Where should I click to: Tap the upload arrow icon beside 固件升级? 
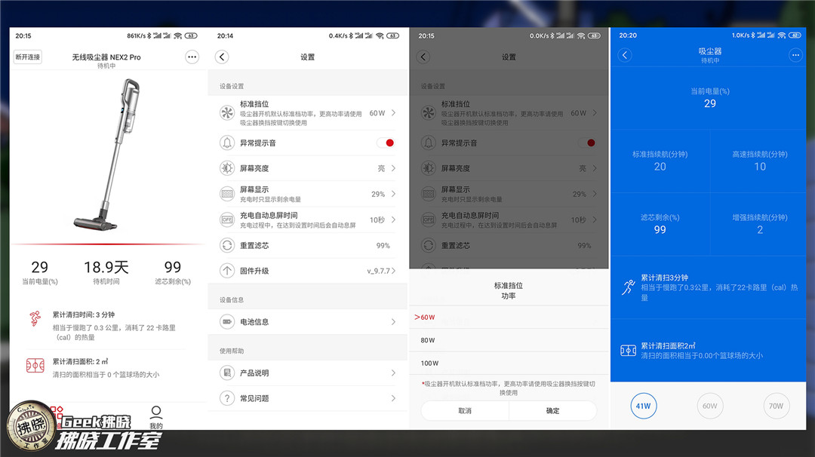227,271
